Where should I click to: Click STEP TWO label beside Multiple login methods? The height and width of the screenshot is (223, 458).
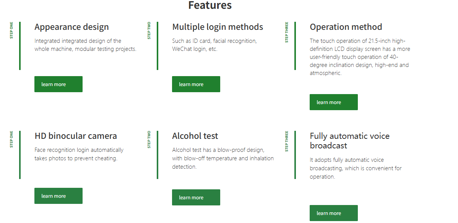149,30
